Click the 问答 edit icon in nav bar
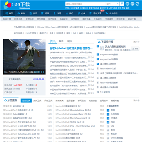 42,13
